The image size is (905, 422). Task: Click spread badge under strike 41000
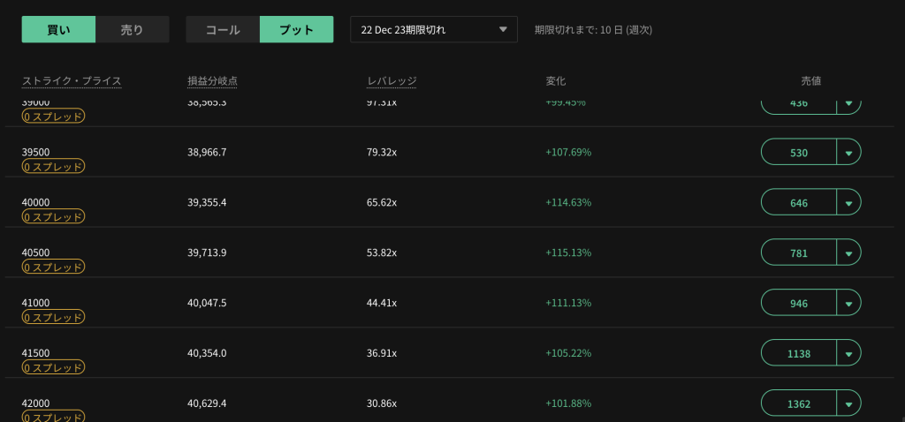[53, 317]
